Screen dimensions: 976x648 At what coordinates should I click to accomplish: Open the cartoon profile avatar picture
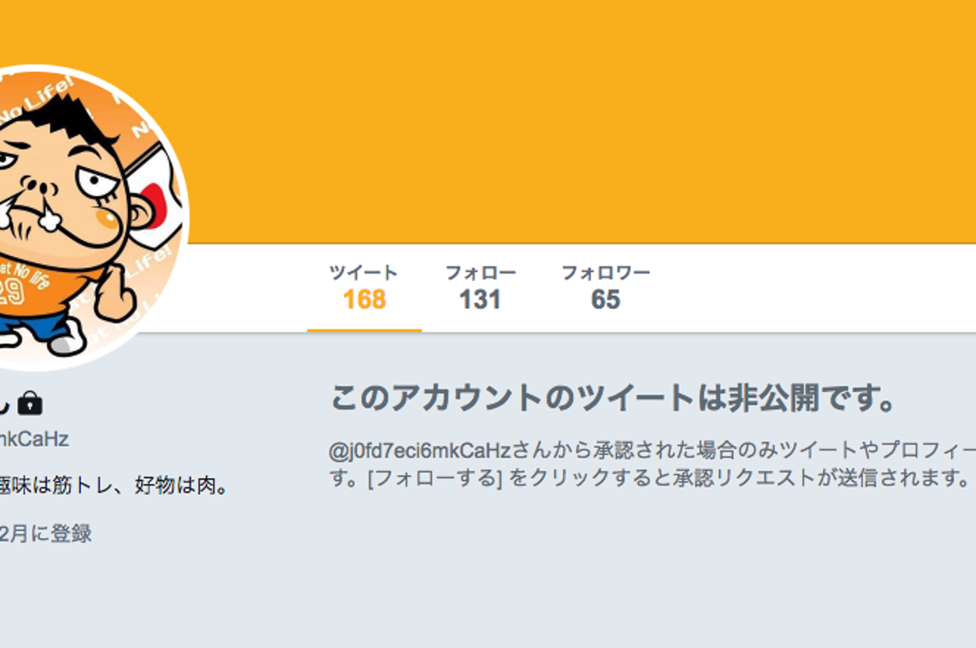point(86,217)
